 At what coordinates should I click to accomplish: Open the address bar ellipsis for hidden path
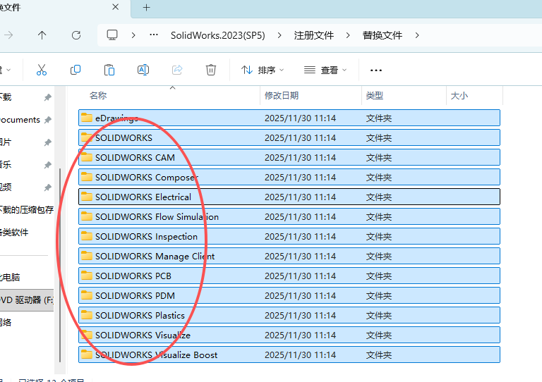[154, 35]
